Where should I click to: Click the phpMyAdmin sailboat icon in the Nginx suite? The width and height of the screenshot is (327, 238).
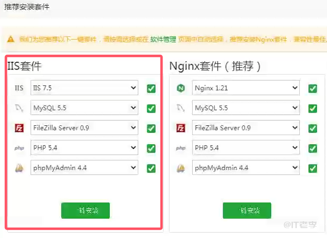coord(181,168)
